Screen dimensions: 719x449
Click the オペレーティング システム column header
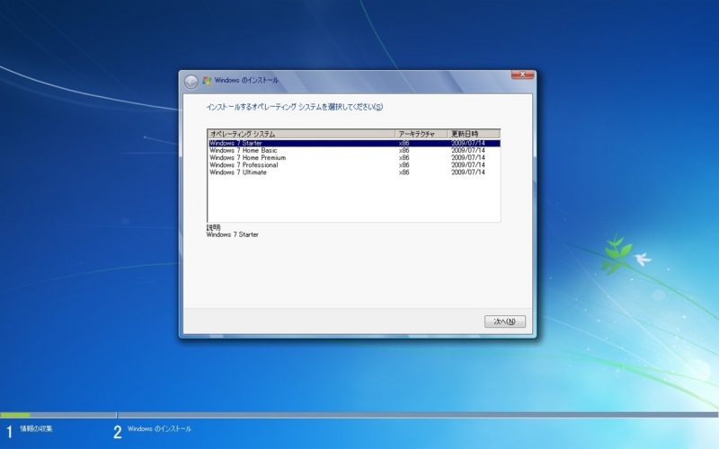[301, 134]
